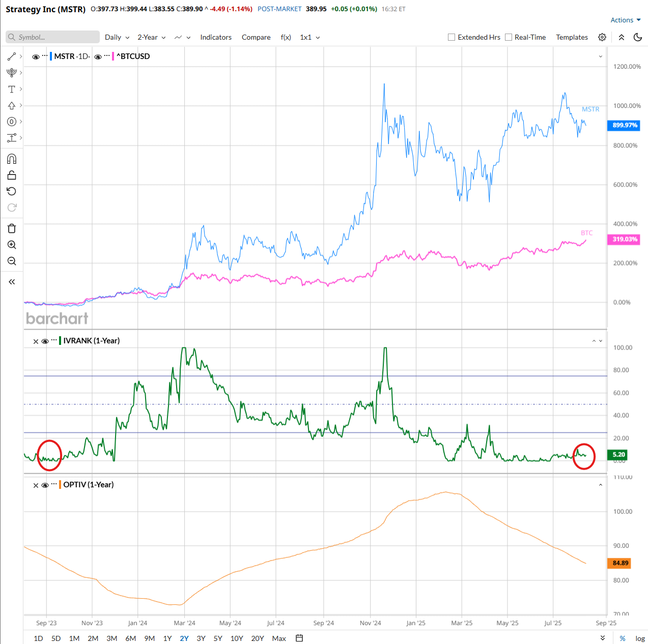Click the 84.89 OPTIV value label
Image resolution: width=648 pixels, height=644 pixels.
coord(620,563)
